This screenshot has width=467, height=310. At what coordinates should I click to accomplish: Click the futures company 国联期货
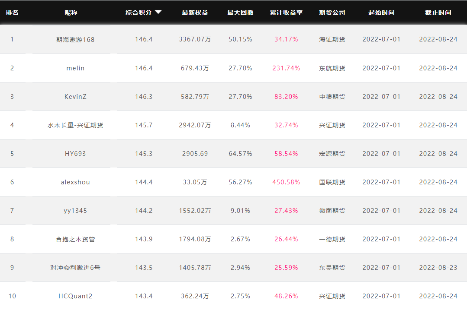[332, 182]
